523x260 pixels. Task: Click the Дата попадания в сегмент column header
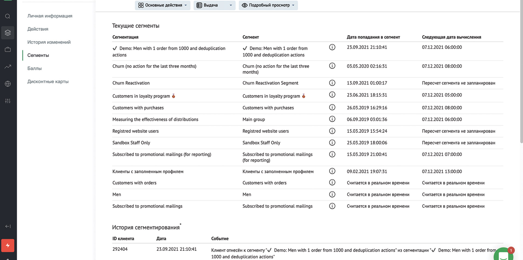(x=373, y=37)
